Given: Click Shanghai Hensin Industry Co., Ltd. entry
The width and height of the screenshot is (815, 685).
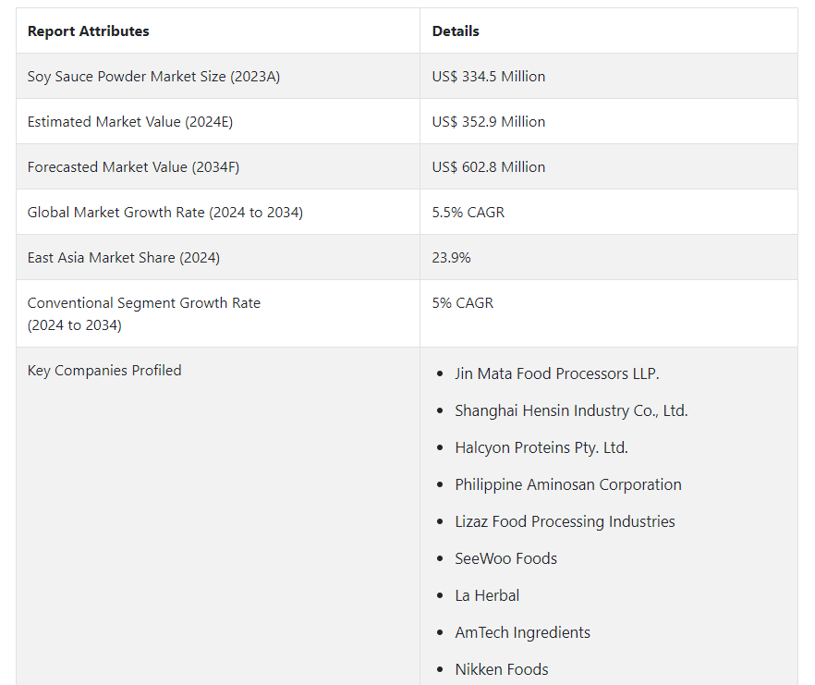Looking at the screenshot, I should point(571,410).
